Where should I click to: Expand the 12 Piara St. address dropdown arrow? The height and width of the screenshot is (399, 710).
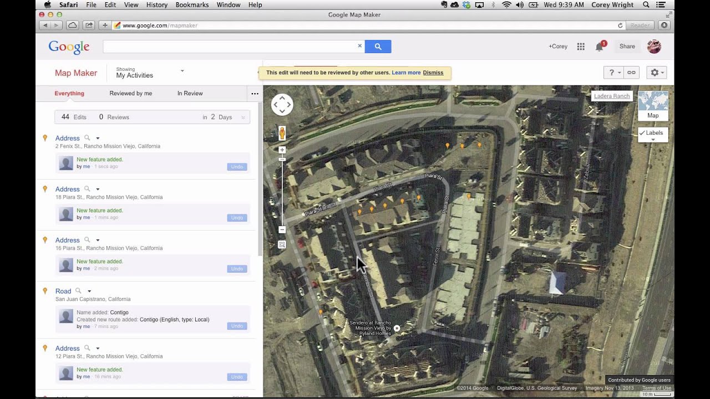98,348
